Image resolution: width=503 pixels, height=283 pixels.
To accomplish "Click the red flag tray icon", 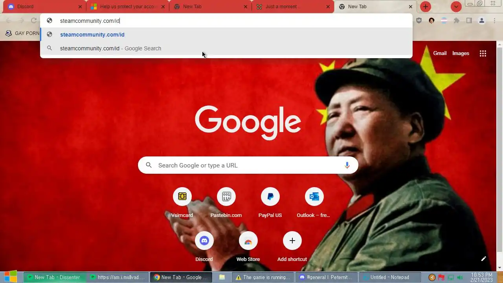I will (x=441, y=277).
